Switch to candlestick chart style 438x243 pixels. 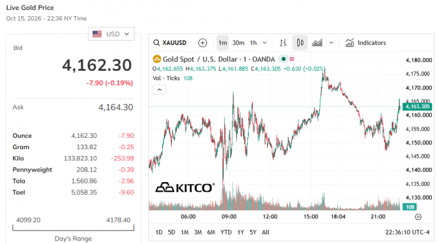tap(300, 43)
